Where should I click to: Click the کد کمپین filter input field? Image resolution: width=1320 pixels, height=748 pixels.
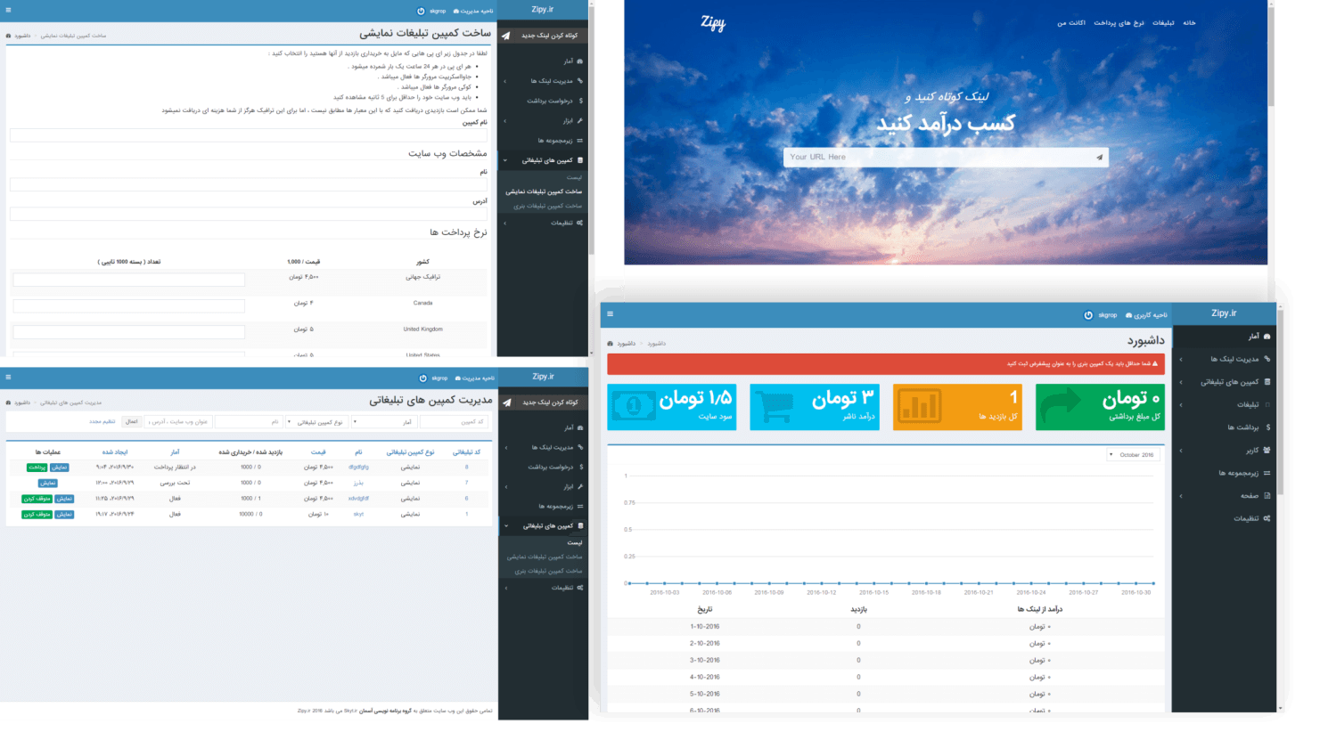(454, 422)
